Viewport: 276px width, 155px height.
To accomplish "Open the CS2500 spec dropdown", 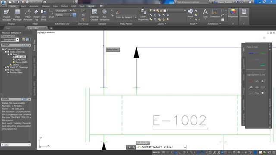I will 63,15.
